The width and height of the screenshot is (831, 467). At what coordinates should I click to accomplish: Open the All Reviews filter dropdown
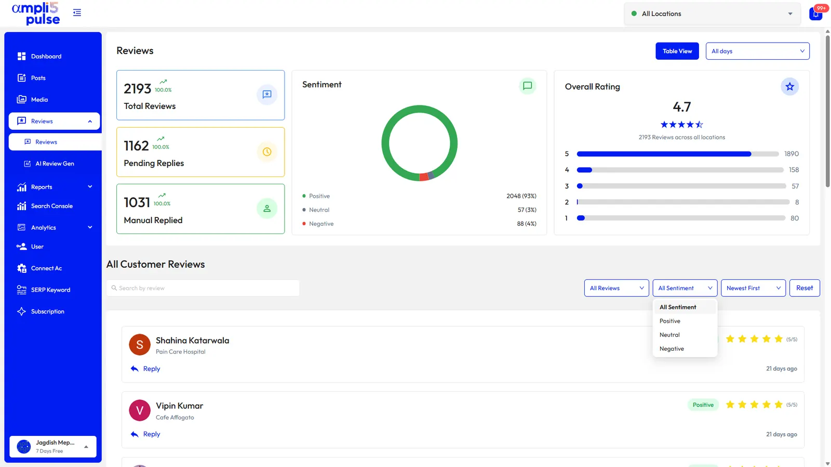coord(616,288)
